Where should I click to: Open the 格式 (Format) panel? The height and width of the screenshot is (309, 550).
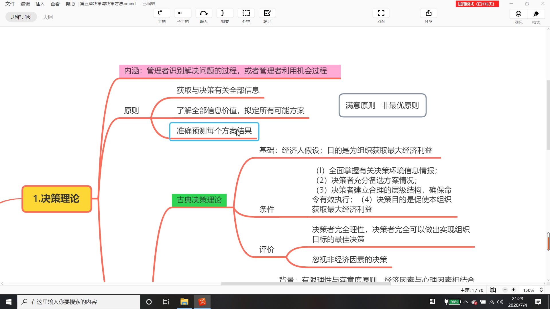click(x=536, y=14)
